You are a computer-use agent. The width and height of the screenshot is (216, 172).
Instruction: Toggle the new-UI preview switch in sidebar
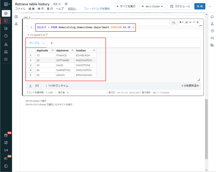6,158
